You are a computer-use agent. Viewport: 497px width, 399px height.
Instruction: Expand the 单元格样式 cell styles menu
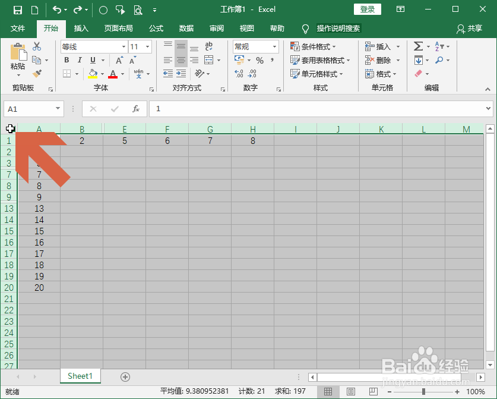(316, 74)
